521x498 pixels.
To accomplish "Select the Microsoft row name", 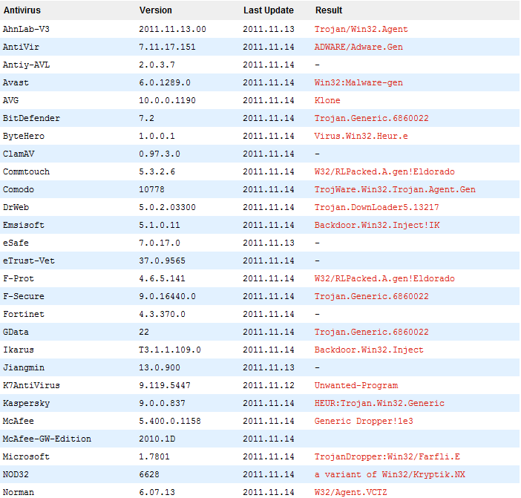I will [26, 456].
